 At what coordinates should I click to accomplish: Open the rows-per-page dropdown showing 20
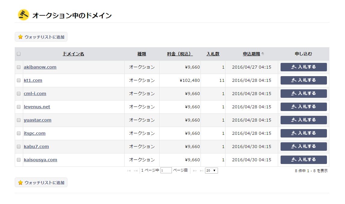[x=211, y=171]
